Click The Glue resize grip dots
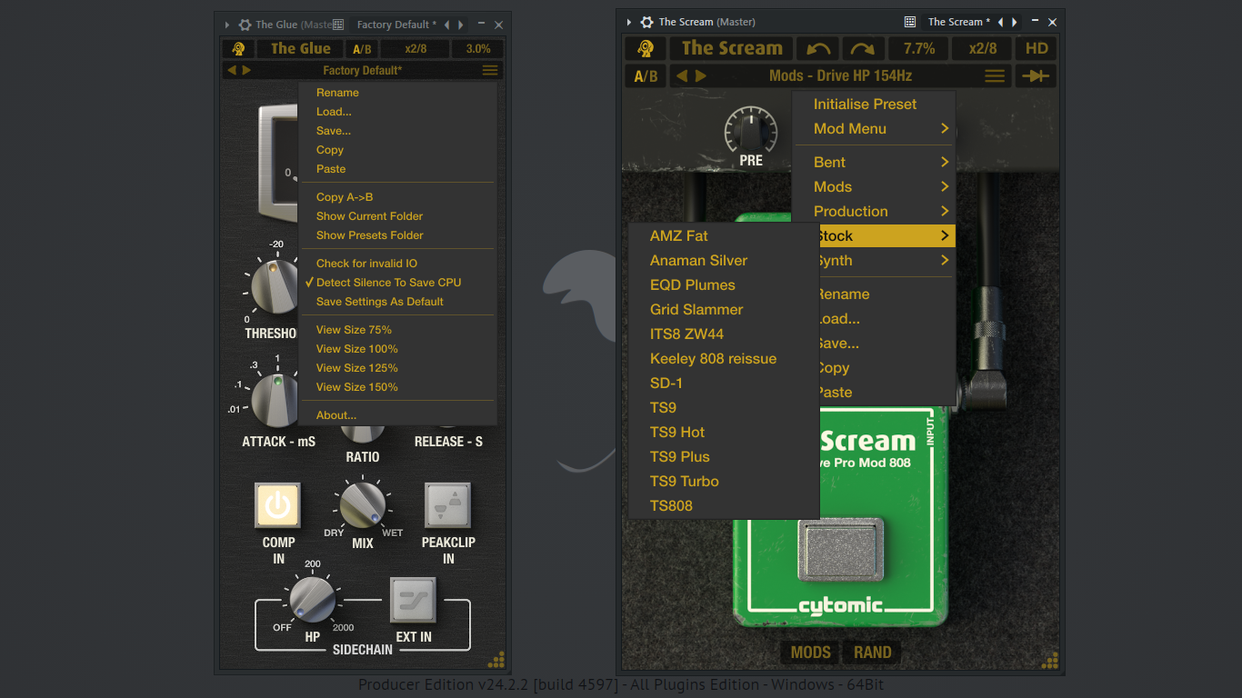Screen dimensions: 1242x698 tap(496, 660)
